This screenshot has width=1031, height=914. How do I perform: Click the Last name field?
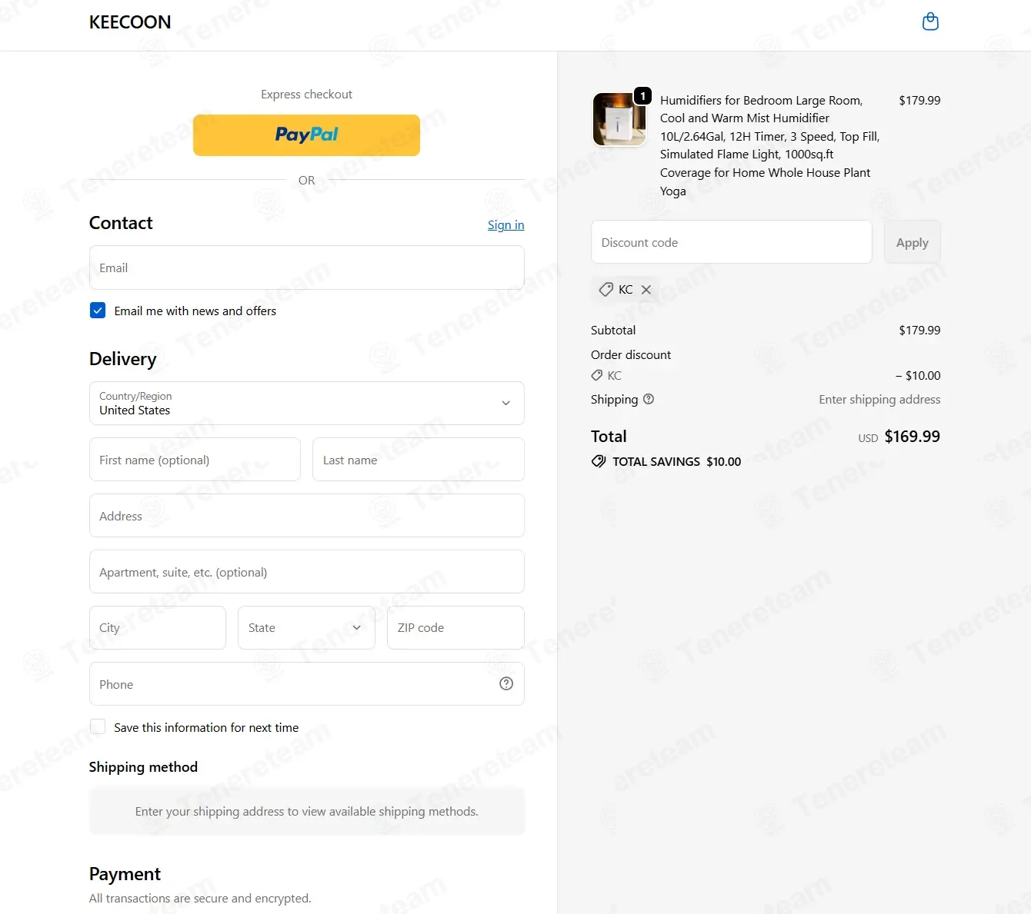click(419, 460)
